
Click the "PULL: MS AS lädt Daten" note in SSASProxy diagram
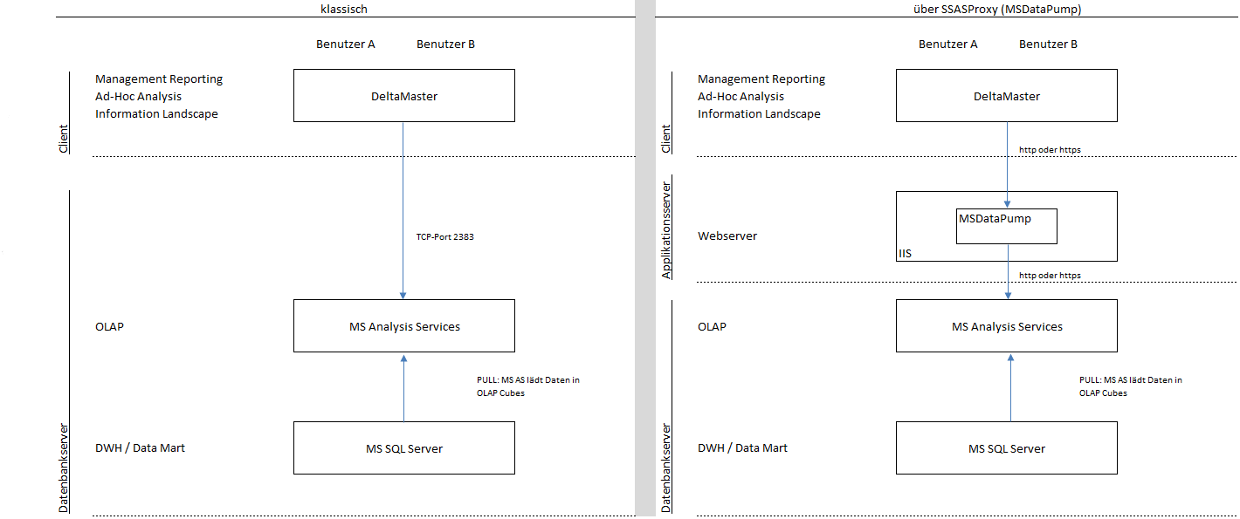pyautogui.click(x=1131, y=386)
